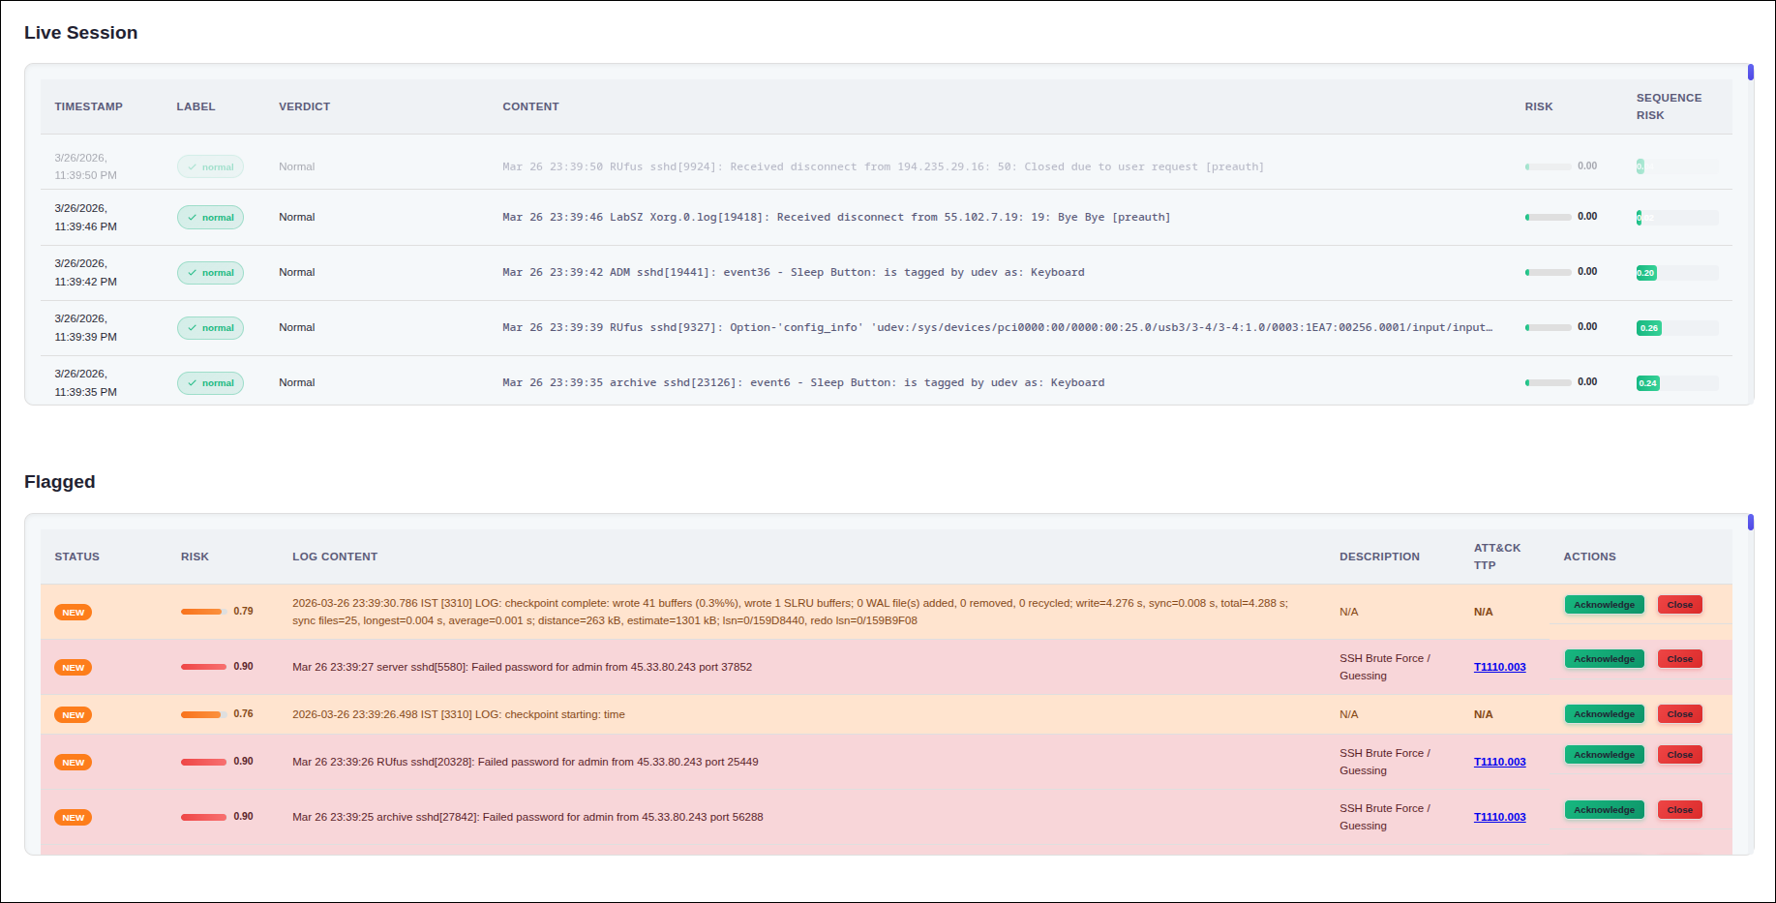
Task: Close the checkpoint complete flagged log
Action: click(x=1679, y=605)
